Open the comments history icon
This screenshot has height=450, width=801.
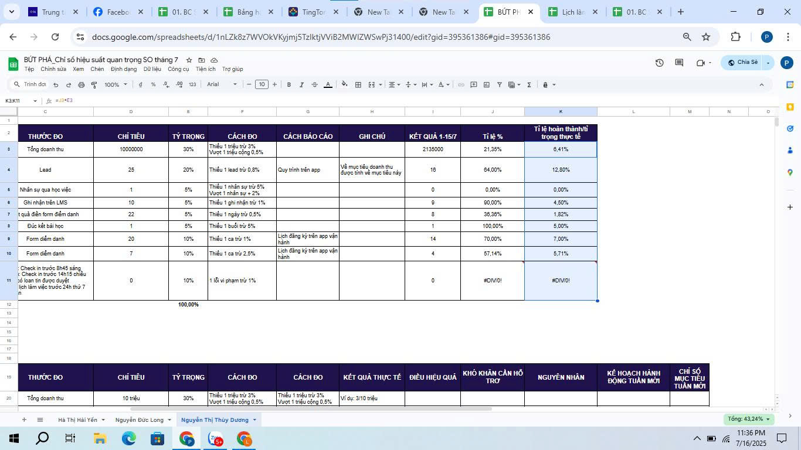point(679,63)
